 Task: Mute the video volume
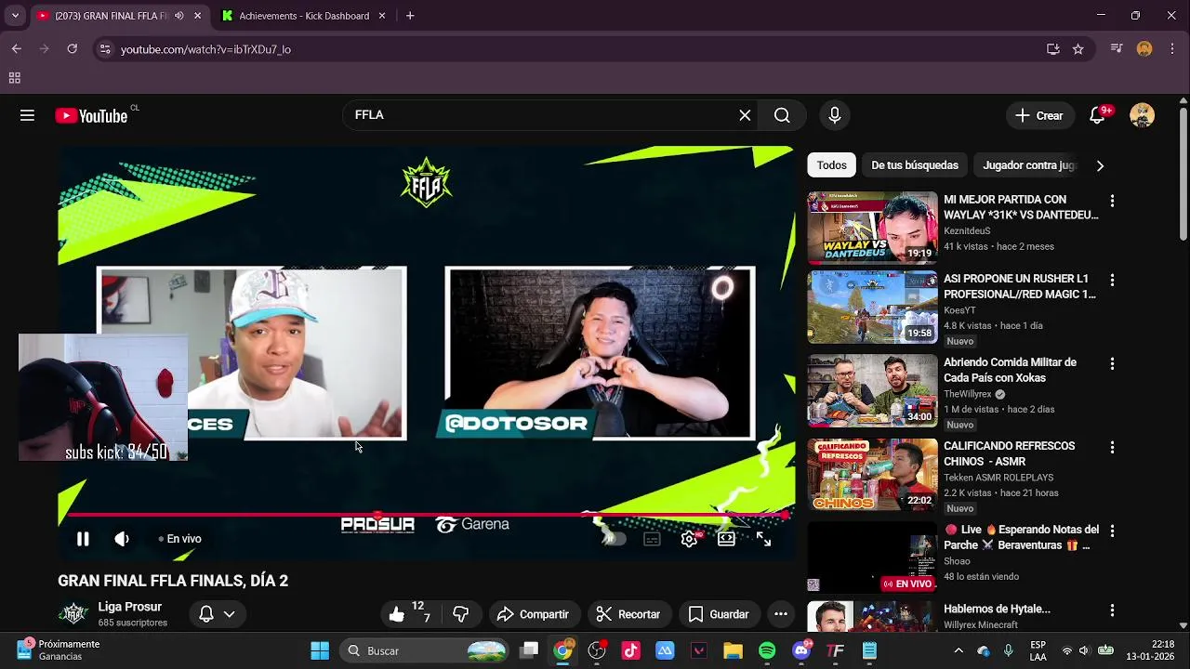coord(122,539)
